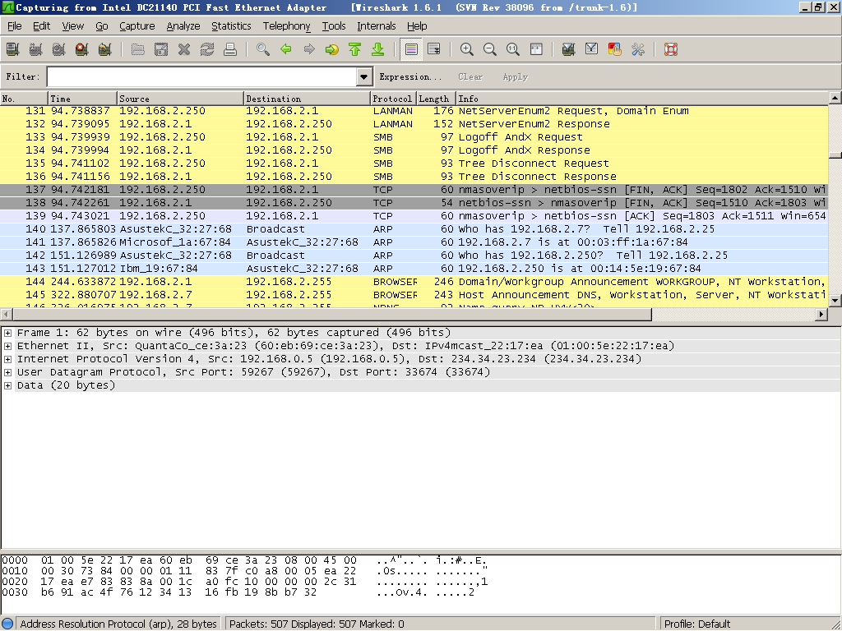The height and width of the screenshot is (631, 842).
Task: Expand Data (20 bytes) node
Action: [x=7, y=386]
